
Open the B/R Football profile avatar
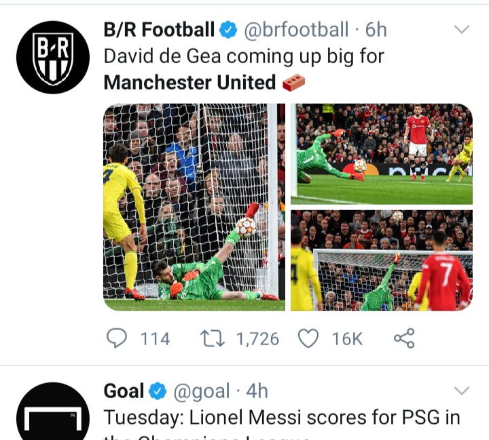[x=53, y=58]
